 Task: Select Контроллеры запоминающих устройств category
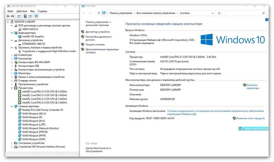(x=41, y=69)
